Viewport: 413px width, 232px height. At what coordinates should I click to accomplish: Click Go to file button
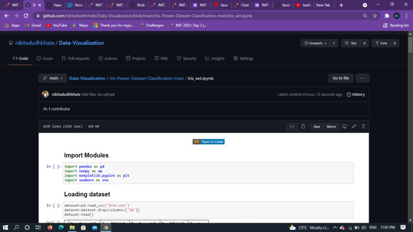[x=341, y=78]
